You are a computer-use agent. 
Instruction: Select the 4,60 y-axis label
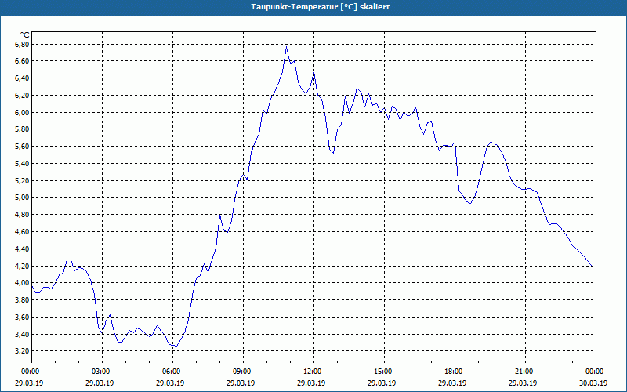(22, 231)
